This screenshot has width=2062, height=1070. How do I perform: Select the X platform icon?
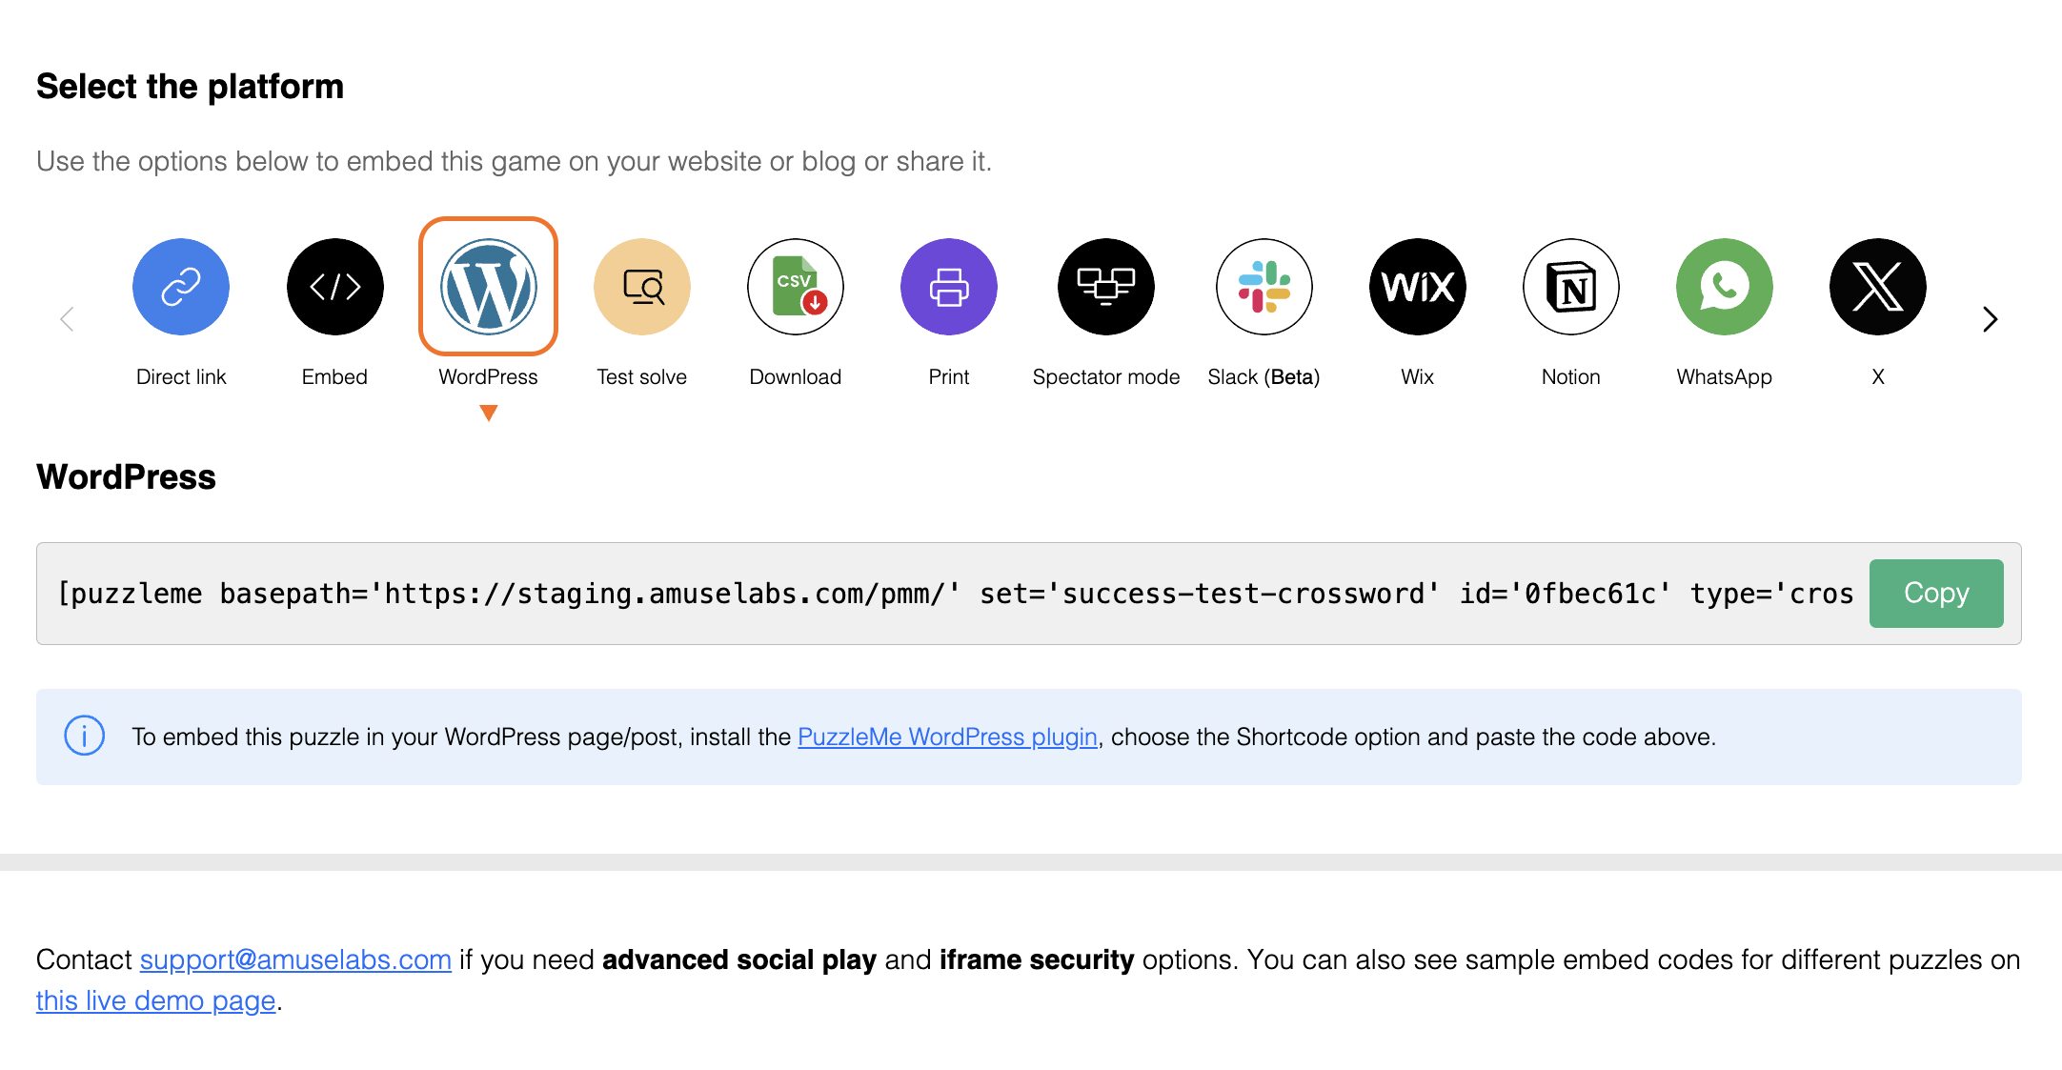(1878, 287)
